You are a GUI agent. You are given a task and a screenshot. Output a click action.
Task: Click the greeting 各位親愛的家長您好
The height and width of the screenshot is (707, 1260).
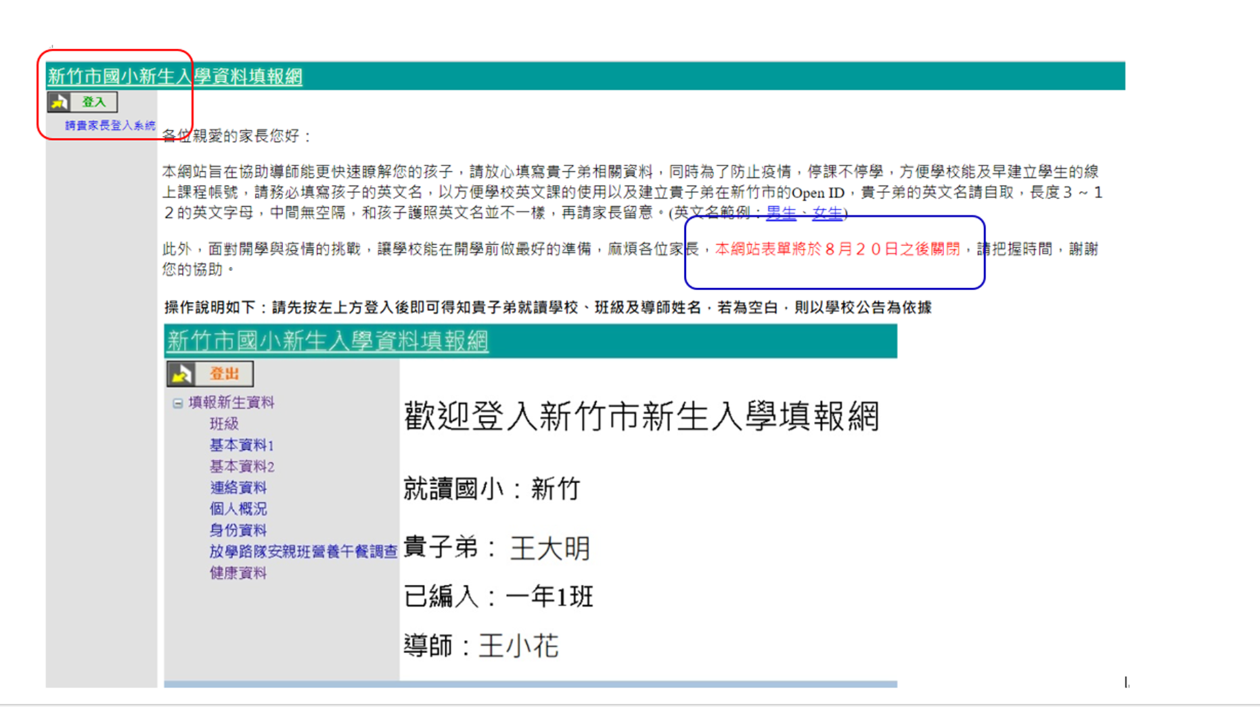(237, 136)
